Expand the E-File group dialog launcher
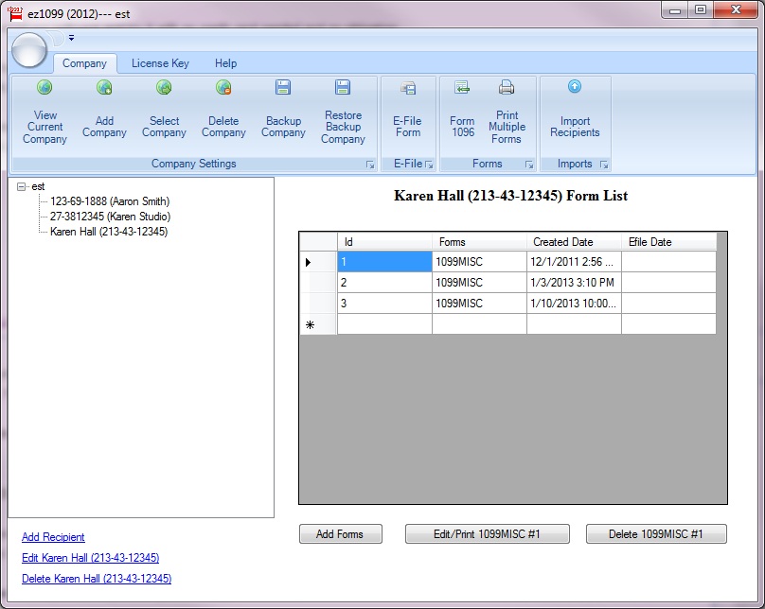Viewport: 765px width, 609px height. coord(429,165)
